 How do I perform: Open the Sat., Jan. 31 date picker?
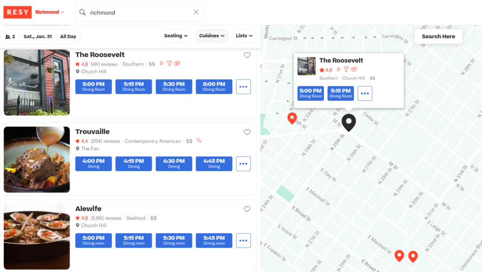coord(38,37)
